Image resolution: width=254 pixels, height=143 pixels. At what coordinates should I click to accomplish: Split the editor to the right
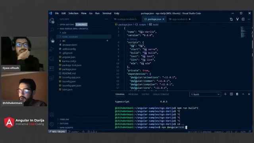pos(243,19)
